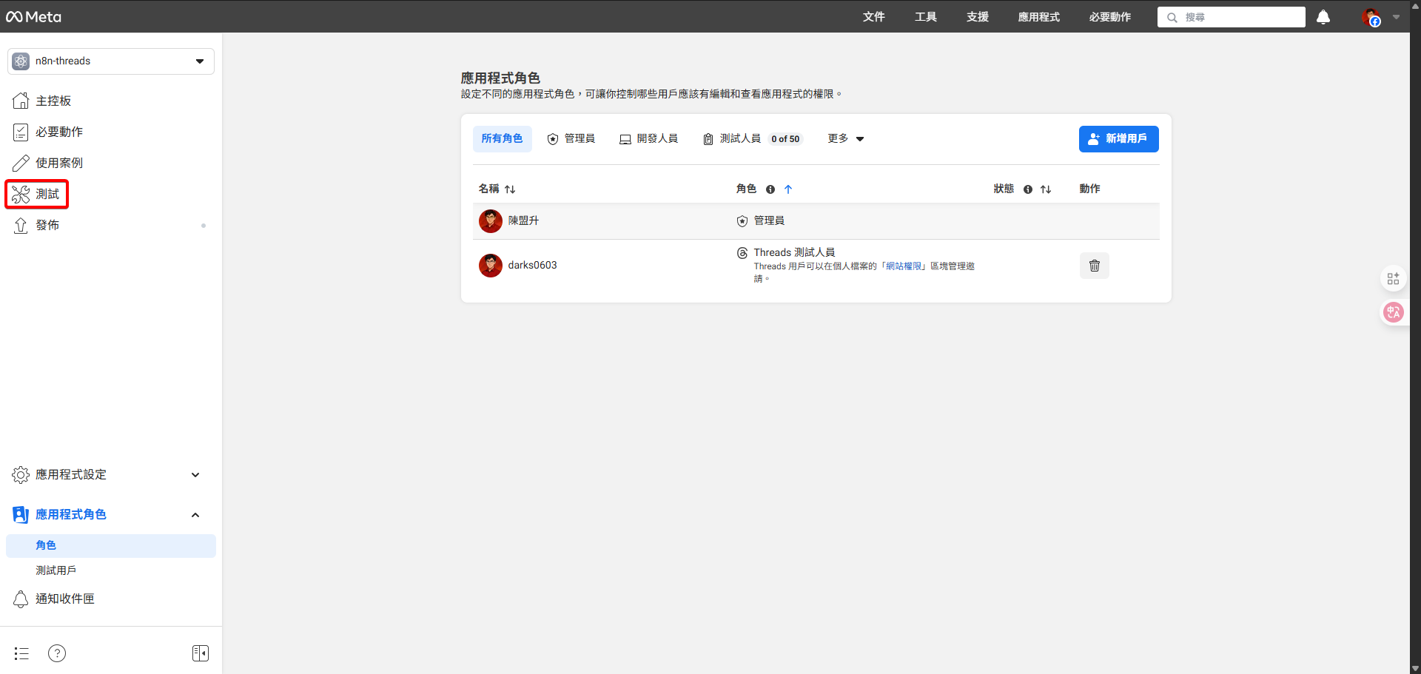Viewport: 1421px width, 674px height.
Task: Toggle the 名稱 column sort order
Action: click(511, 189)
